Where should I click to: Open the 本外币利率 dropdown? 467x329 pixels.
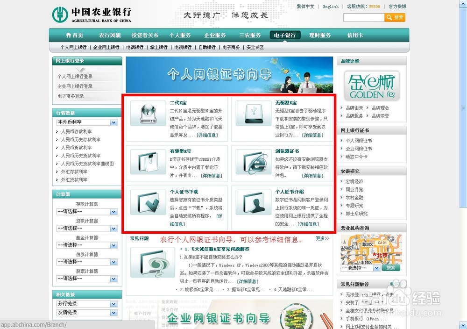coord(86,122)
